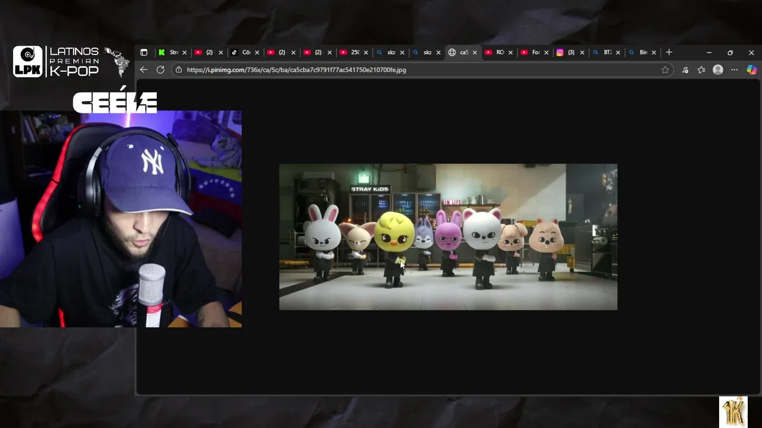Image resolution: width=762 pixels, height=428 pixels.
Task: Switch to the YouTube 'For' tab
Action: [x=535, y=52]
